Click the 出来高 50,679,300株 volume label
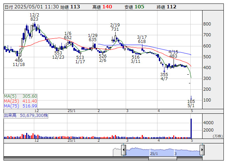The image size is (228, 164). (26, 115)
